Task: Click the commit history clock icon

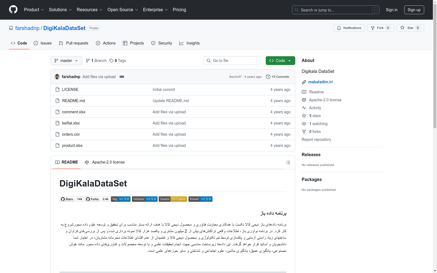Action: (x=268, y=77)
